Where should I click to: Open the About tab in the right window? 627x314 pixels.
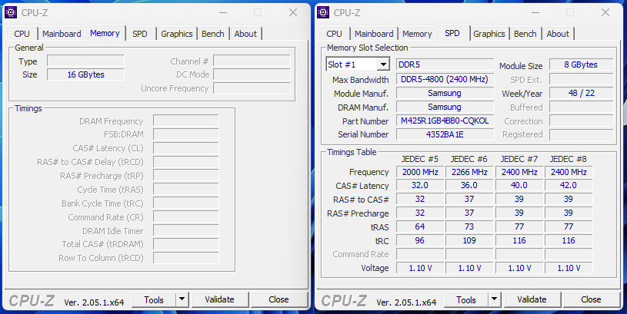[x=558, y=34]
